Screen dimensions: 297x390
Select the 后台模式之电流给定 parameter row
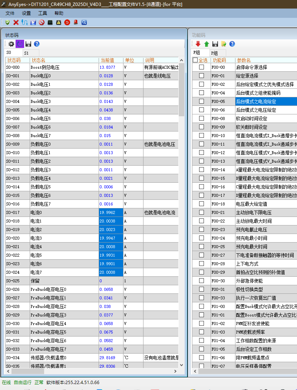point(266,101)
